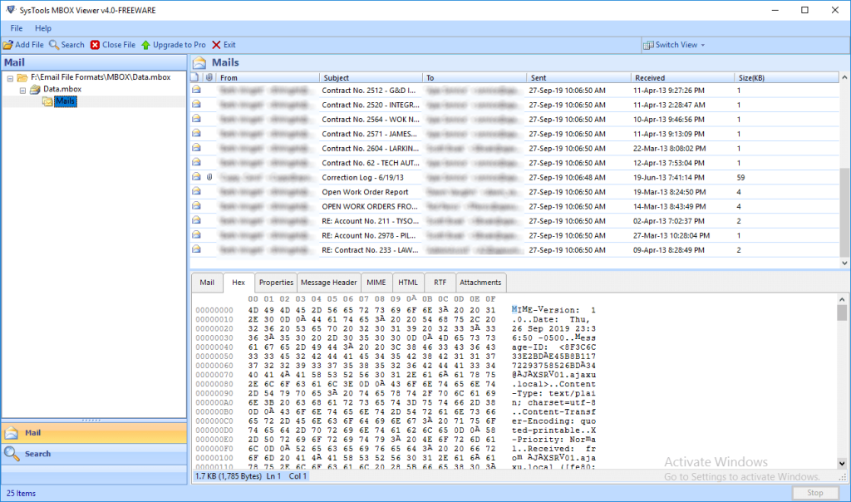
Task: Click the disabled Stop button
Action: point(814,493)
